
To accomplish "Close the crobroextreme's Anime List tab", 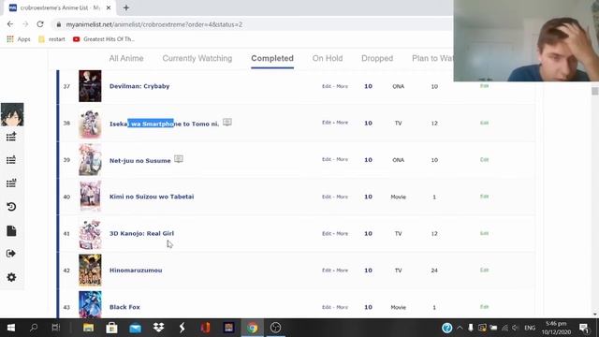I will 109,7.
